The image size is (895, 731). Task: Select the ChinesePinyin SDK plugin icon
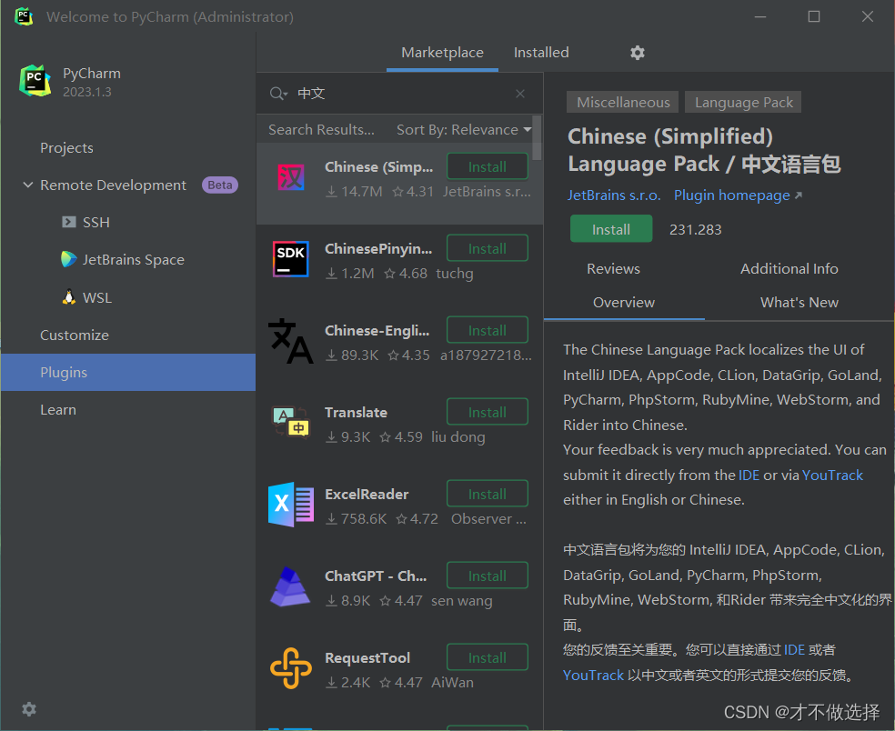click(290, 259)
